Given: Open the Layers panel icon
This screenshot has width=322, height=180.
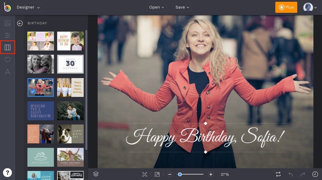Looking at the screenshot, I should point(96,174).
